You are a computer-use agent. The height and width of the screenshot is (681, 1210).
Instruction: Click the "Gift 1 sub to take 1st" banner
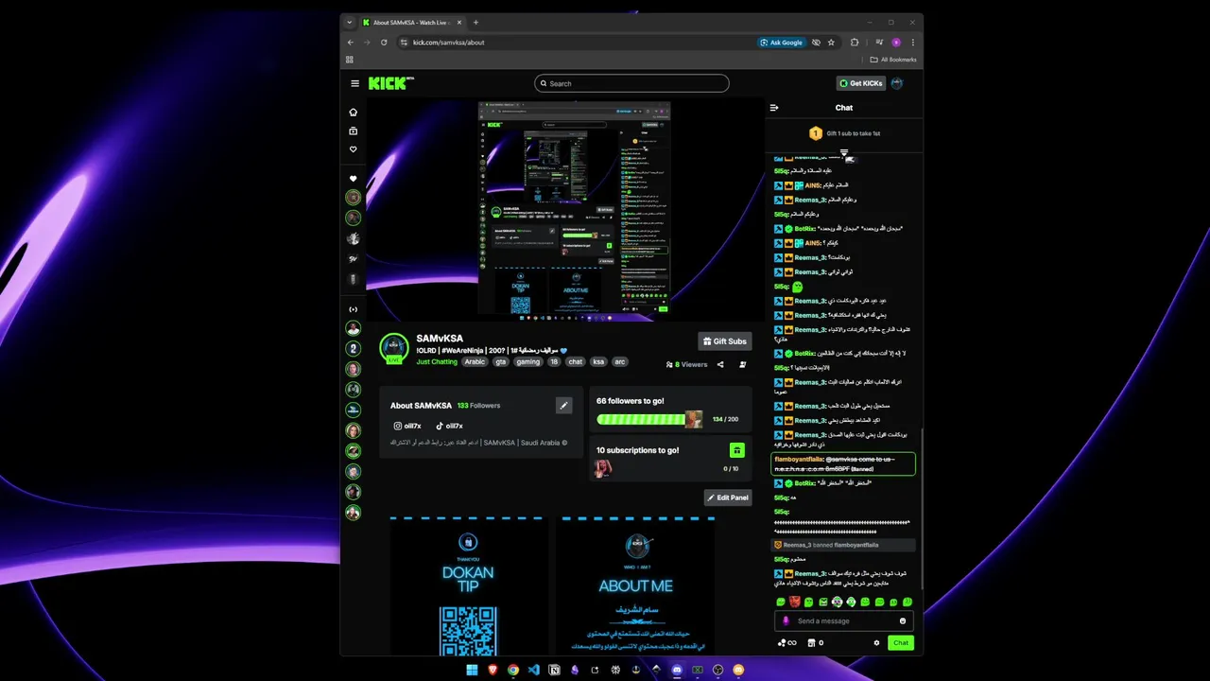click(x=844, y=133)
